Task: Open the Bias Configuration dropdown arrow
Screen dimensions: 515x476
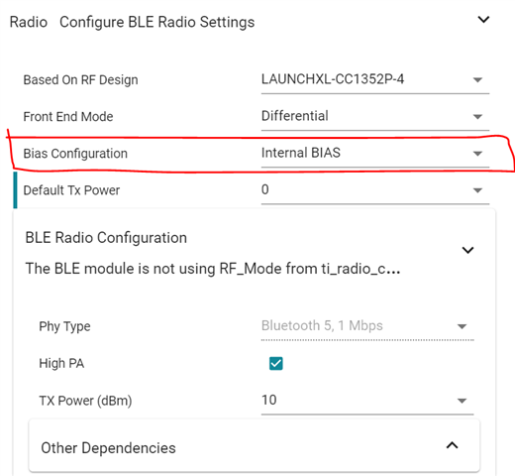Action: point(477,154)
